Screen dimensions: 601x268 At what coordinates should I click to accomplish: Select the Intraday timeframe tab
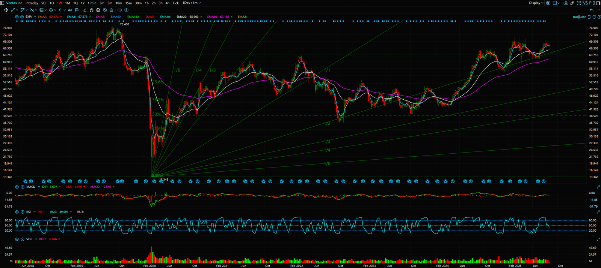tap(32, 3)
